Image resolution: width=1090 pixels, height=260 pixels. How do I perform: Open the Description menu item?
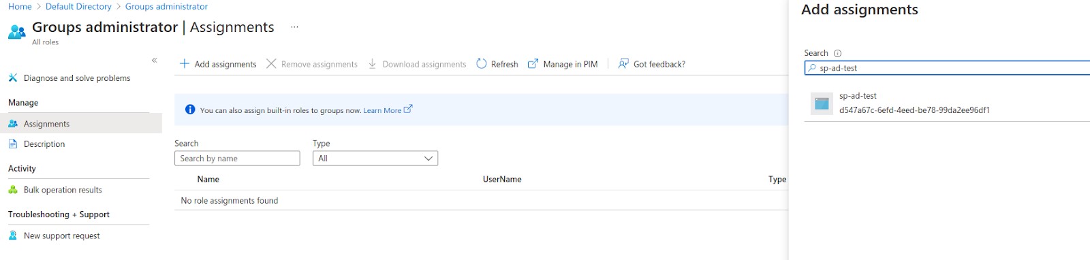[44, 144]
